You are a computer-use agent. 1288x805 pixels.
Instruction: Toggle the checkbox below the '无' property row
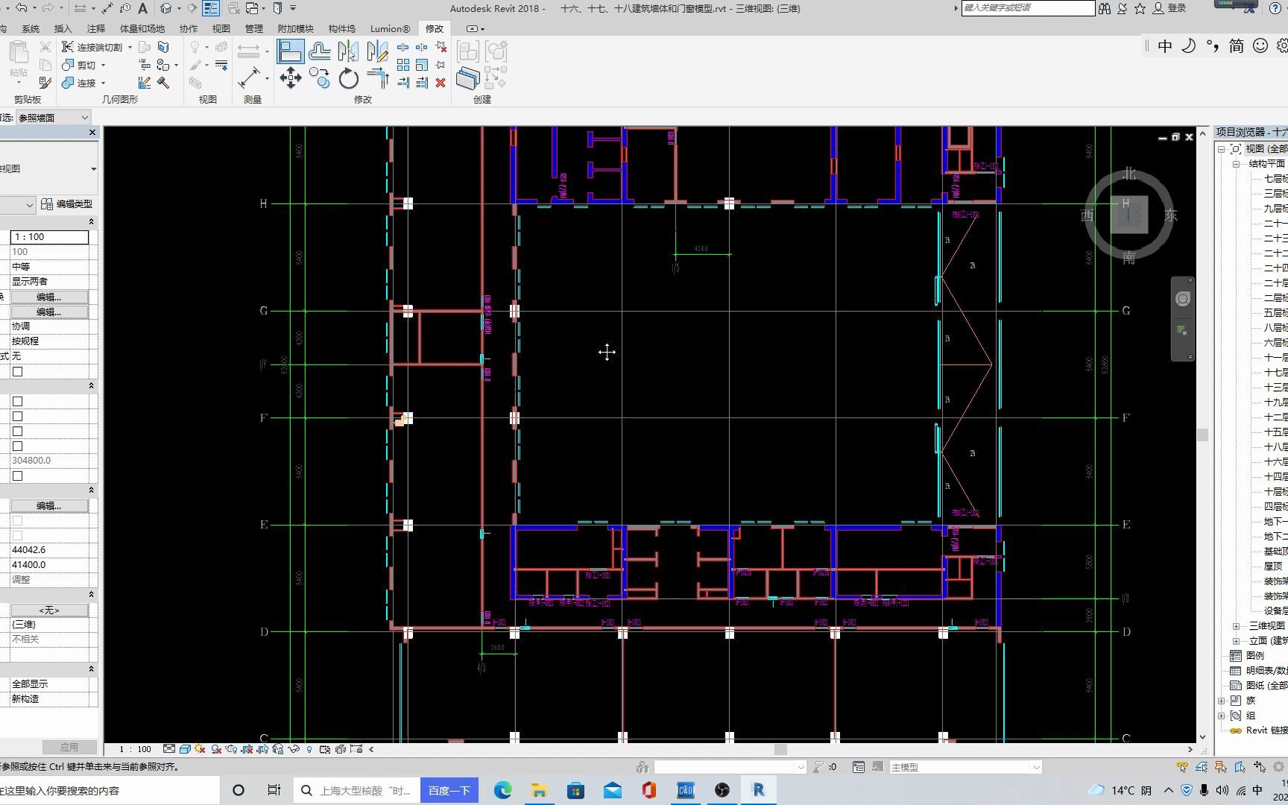pos(17,372)
